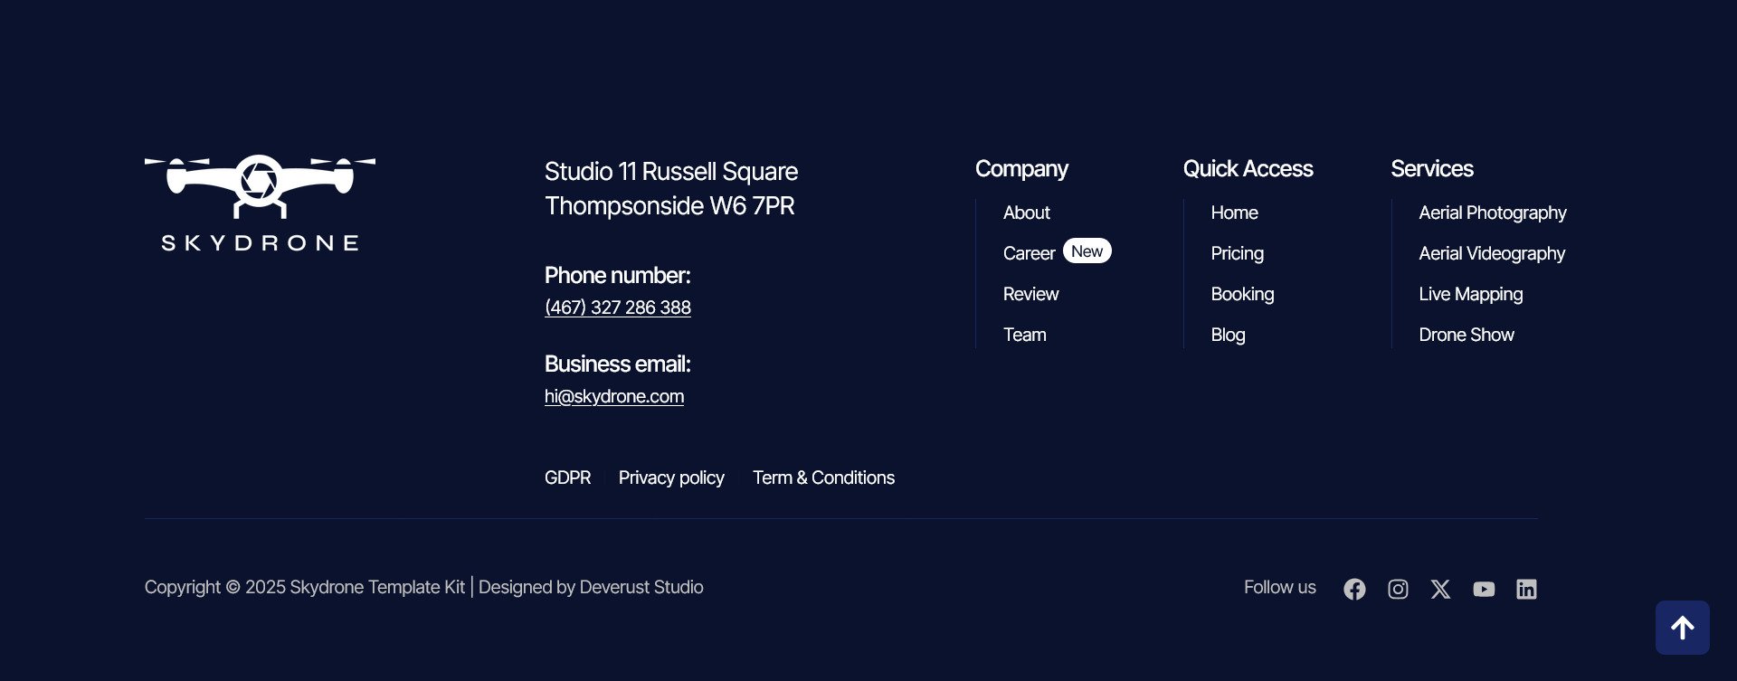Click the back-to-top arrow button
1737x681 pixels.
point(1682,628)
